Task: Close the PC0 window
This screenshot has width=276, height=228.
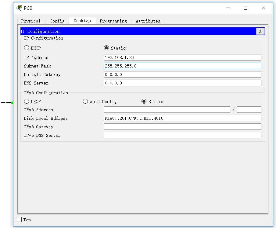Action: point(263,8)
